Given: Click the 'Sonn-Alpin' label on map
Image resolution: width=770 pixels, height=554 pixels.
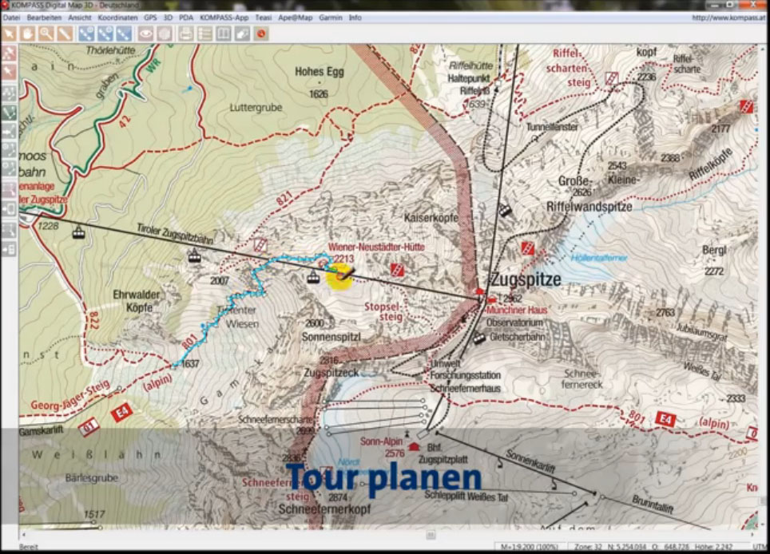Looking at the screenshot, I should click(x=380, y=441).
